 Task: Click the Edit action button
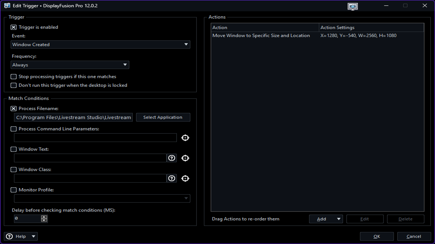click(x=365, y=219)
